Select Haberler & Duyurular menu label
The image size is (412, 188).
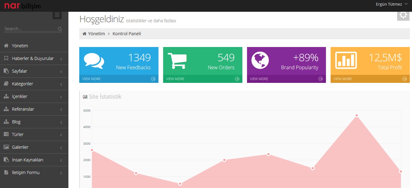pos(33,58)
